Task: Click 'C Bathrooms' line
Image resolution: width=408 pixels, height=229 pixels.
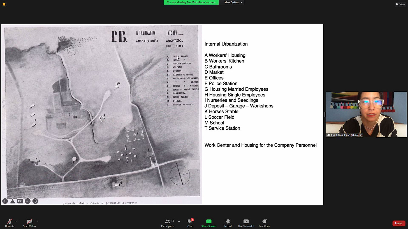Action: (218, 67)
